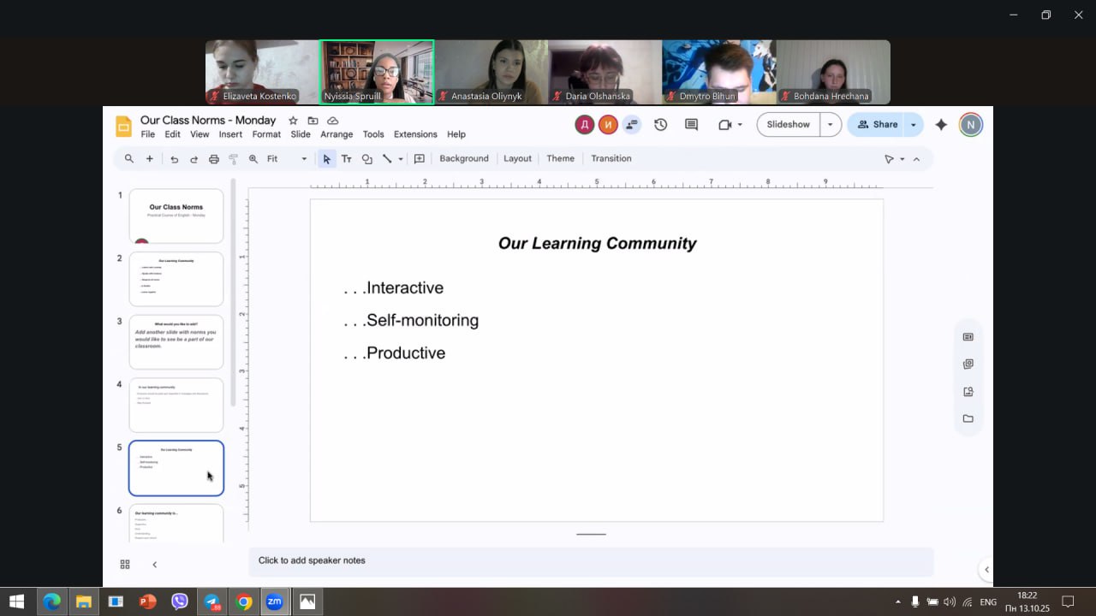
Task: Click the Background button
Action: tap(463, 158)
